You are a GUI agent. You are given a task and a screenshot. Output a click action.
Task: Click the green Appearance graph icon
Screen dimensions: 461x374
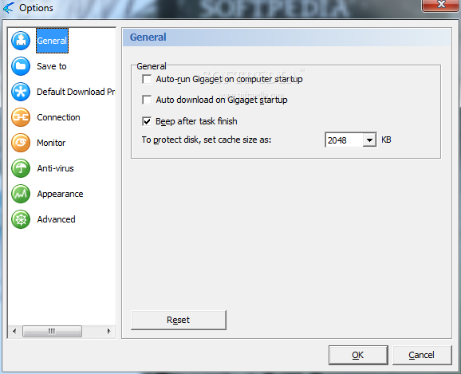(x=21, y=194)
